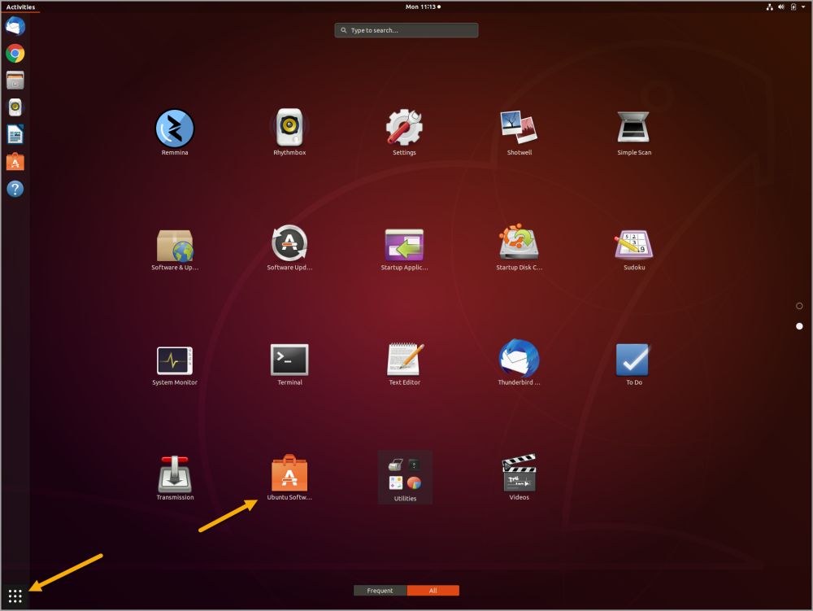Click the network icon in top bar
813x611 pixels.
(769, 7)
